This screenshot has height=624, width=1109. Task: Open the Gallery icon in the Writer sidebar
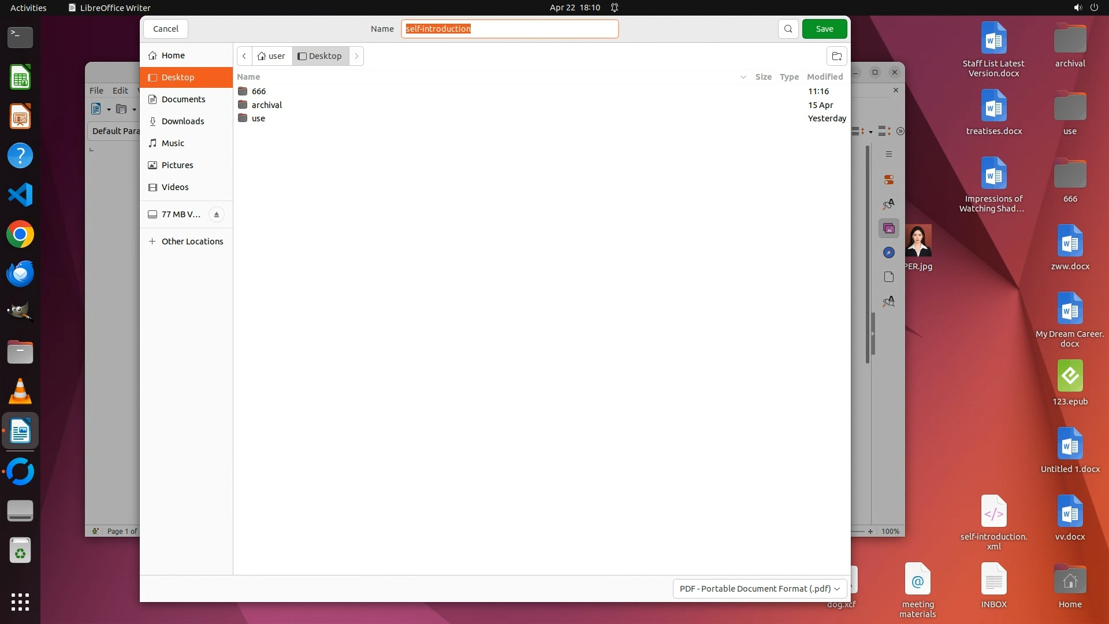click(x=889, y=229)
